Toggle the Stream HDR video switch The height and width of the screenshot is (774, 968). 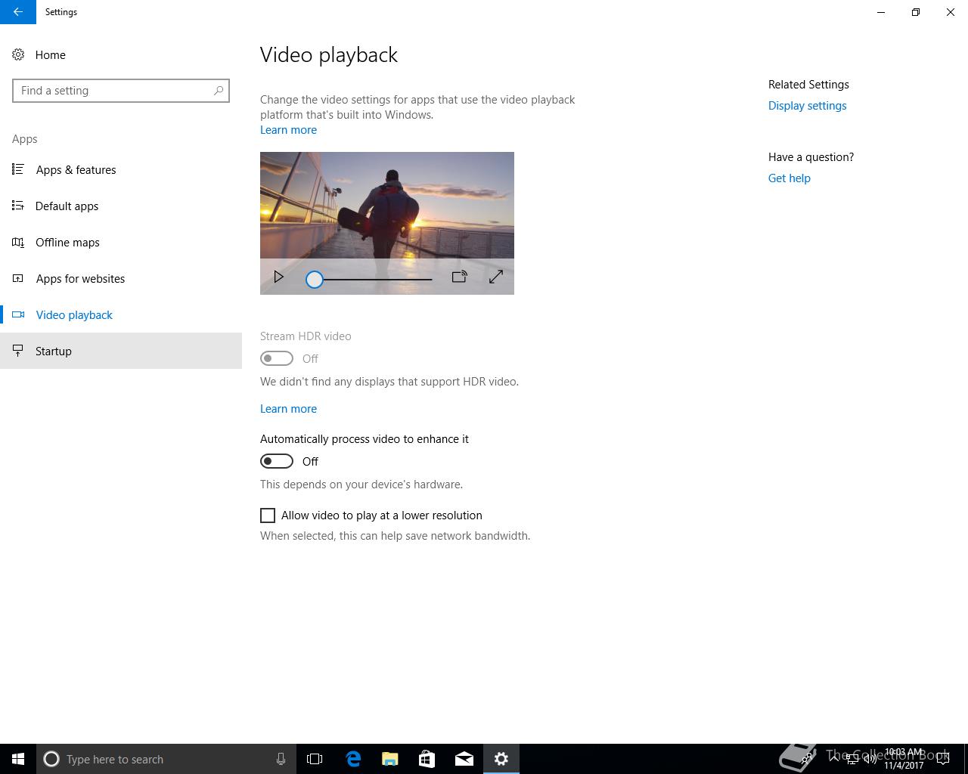(x=277, y=358)
